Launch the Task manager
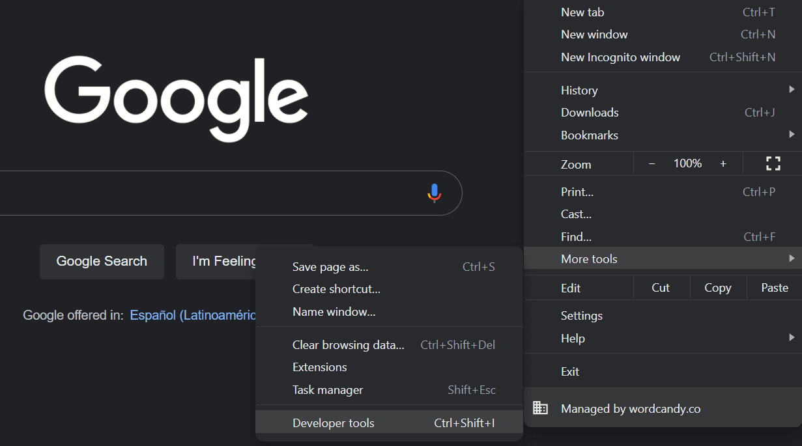Image resolution: width=802 pixels, height=446 pixels. coord(327,389)
